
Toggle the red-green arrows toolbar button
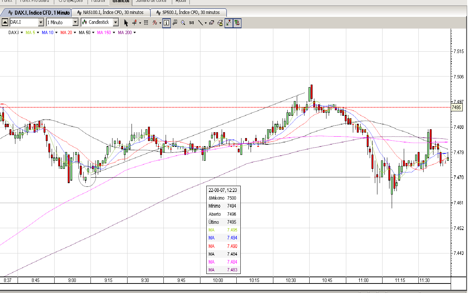tap(237, 23)
